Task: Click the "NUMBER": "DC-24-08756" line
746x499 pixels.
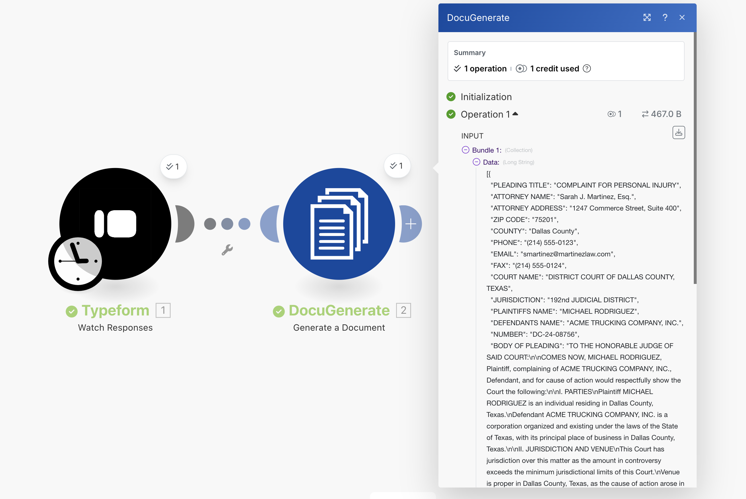Action: (535, 334)
